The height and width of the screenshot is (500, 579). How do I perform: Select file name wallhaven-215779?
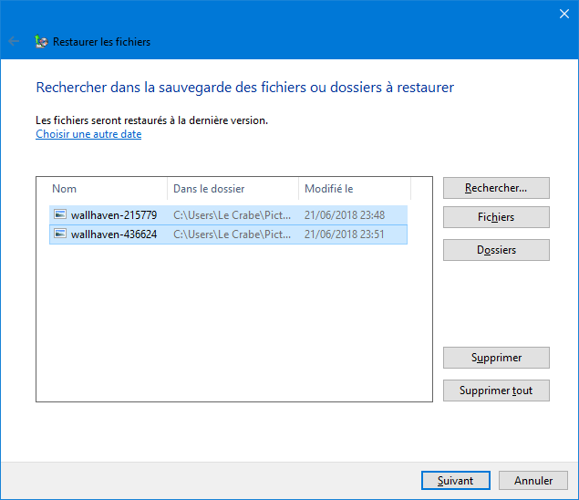point(114,215)
